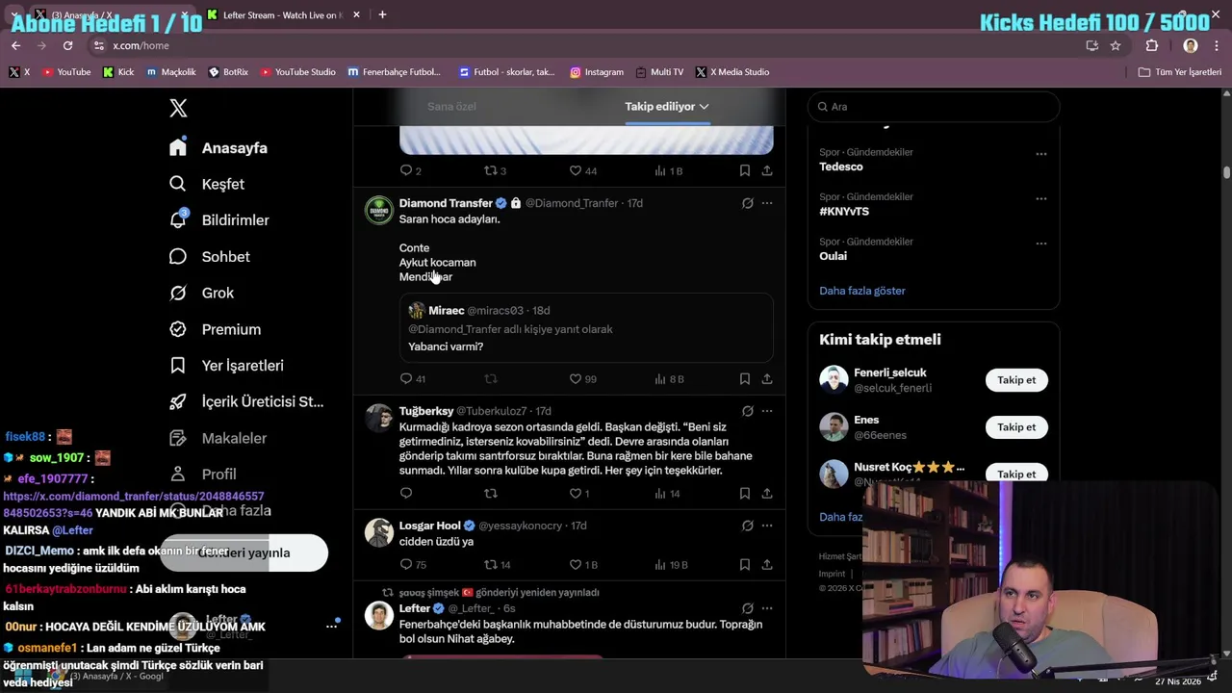View analytics of Losgar Hool post
Image resolution: width=1232 pixels, height=693 pixels.
pyautogui.click(x=671, y=564)
